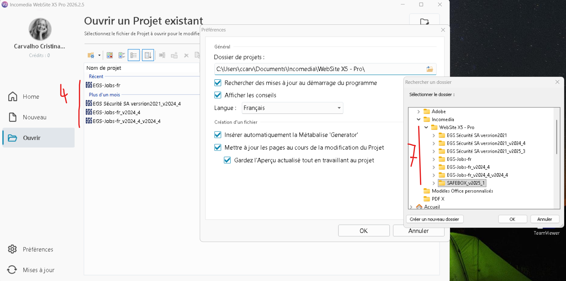Image resolution: width=566 pixels, height=281 pixels.
Task: Click the EGS-Jobs-fr recent project icon
Action: pos(89,85)
